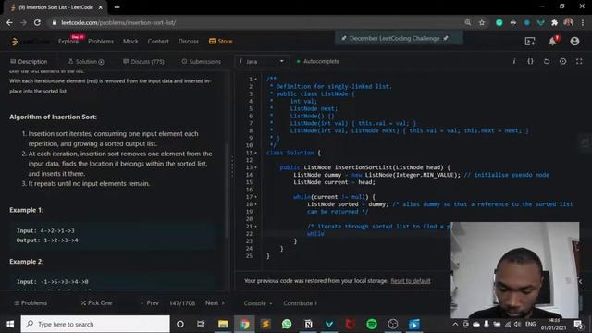Click the ENG language indicator in tray
The height and width of the screenshot is (333, 592).
click(530, 324)
